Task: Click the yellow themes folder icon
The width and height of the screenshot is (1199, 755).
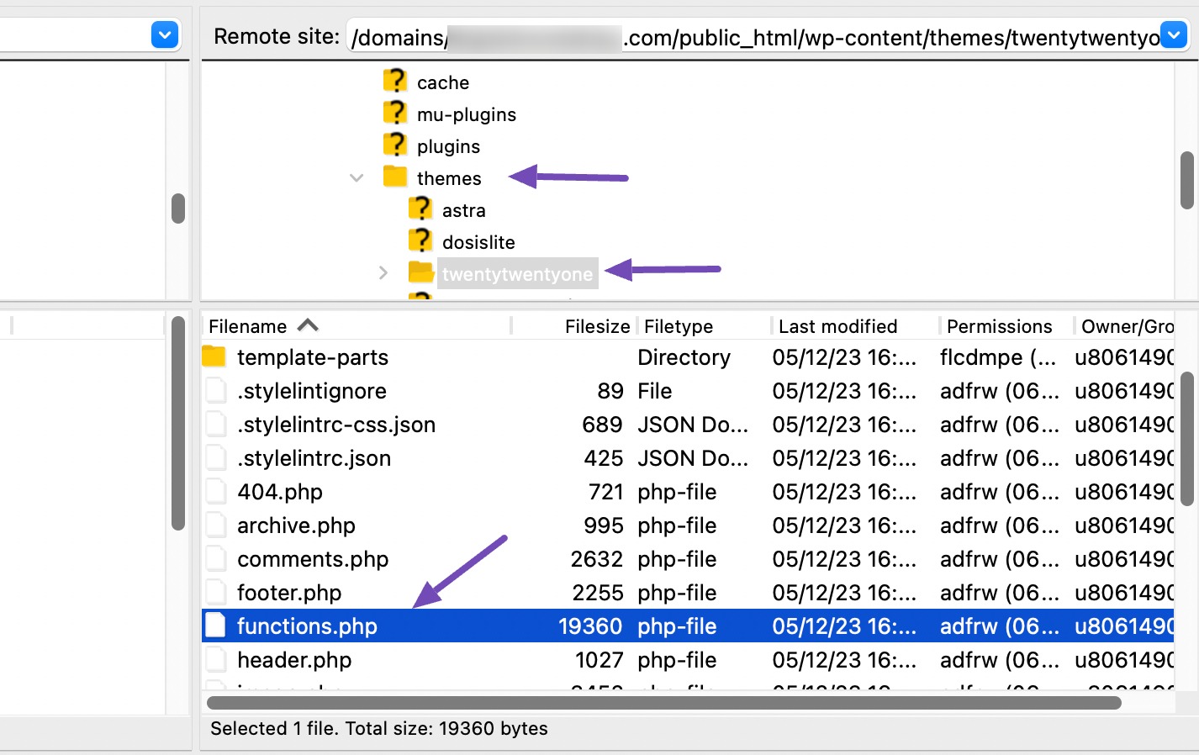Action: pos(395,177)
